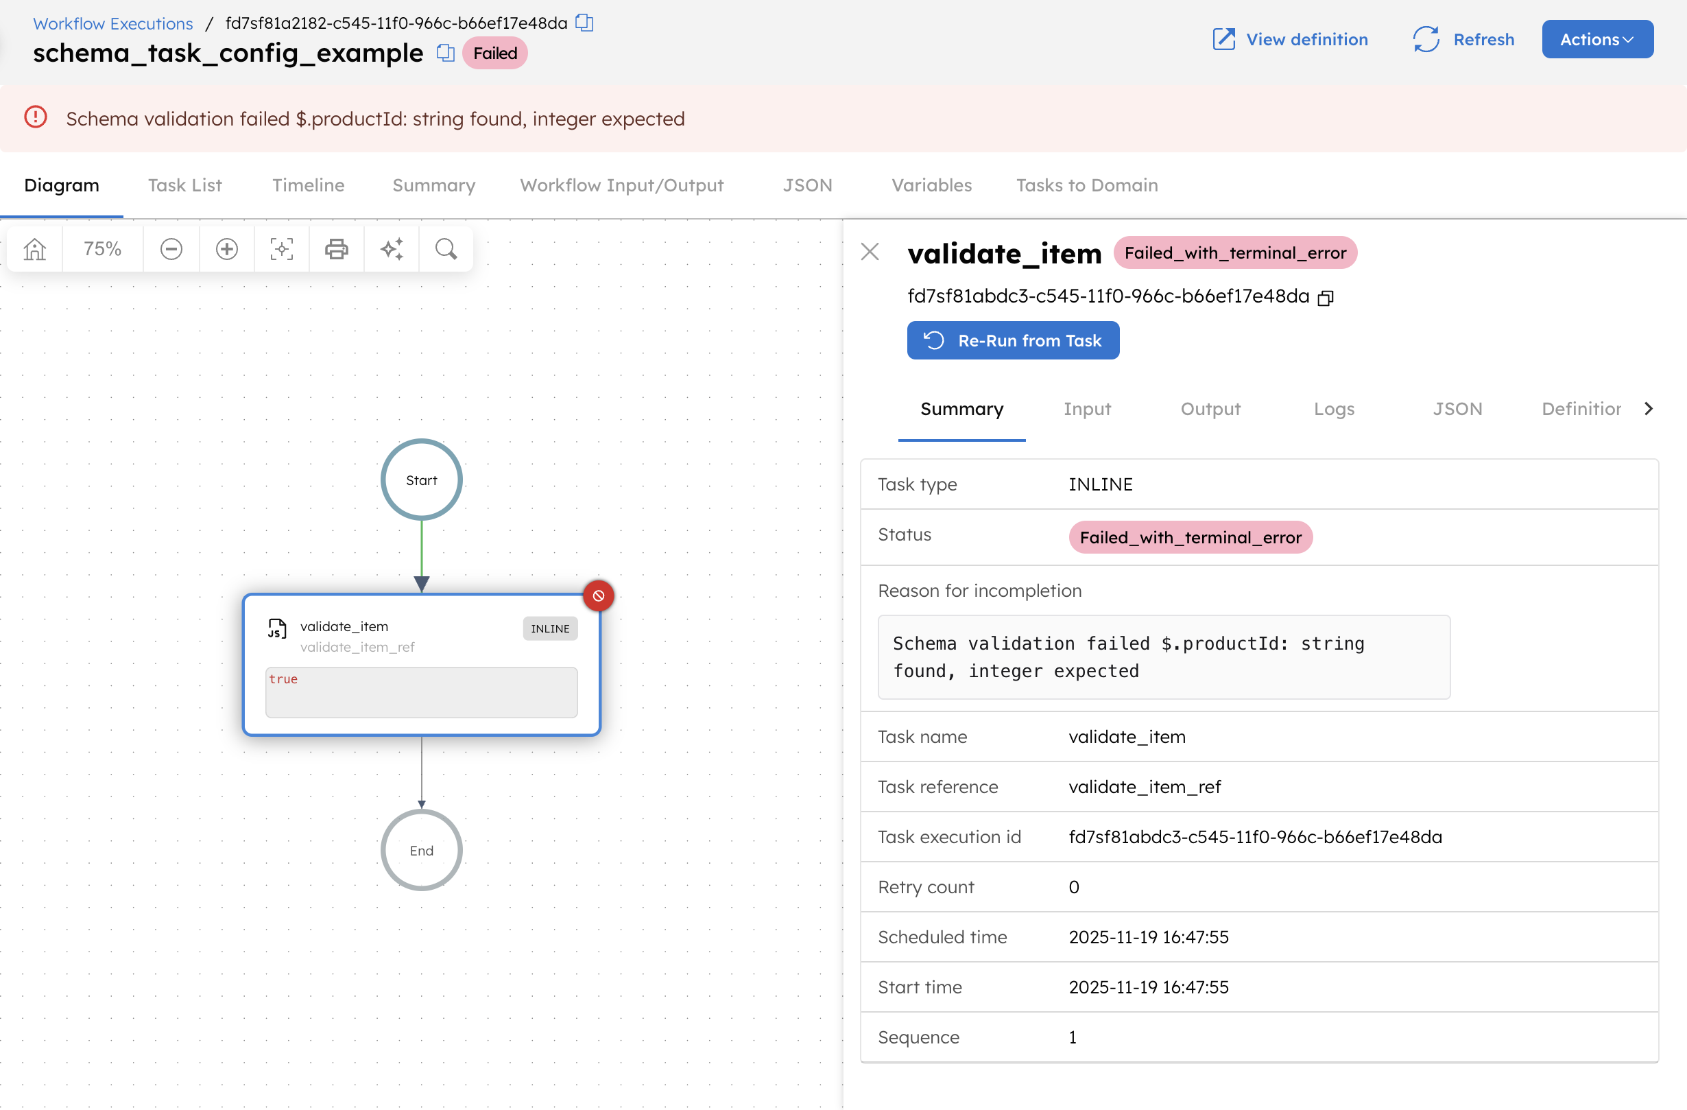The height and width of the screenshot is (1110, 1687).
Task: Open the diagram search tool
Action: point(446,249)
